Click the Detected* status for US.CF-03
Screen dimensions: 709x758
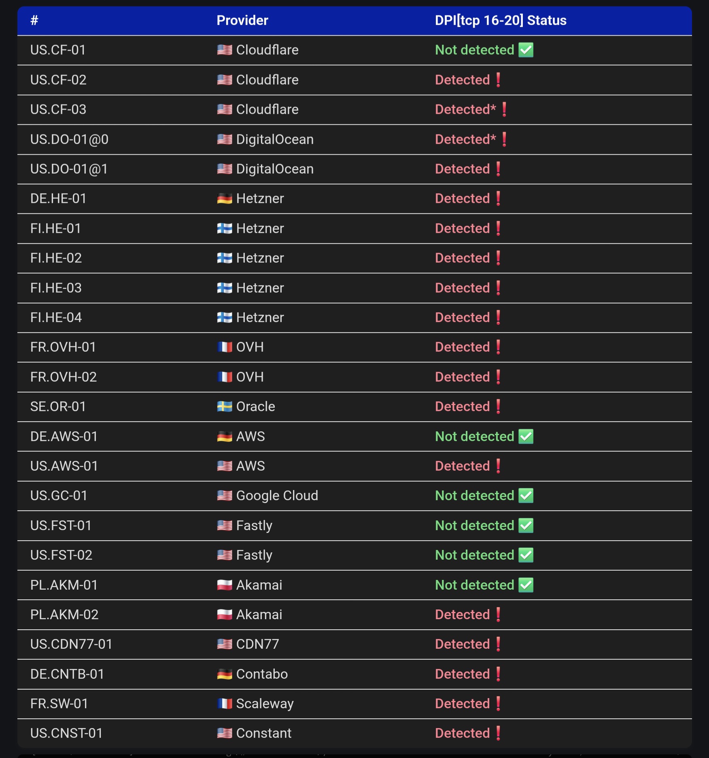(465, 109)
